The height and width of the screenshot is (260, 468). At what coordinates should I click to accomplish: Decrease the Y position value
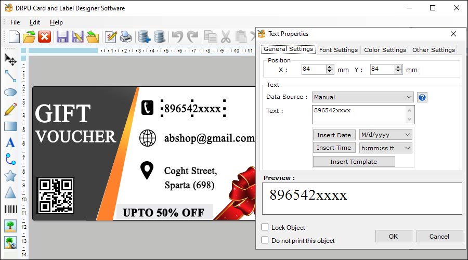(398, 71)
